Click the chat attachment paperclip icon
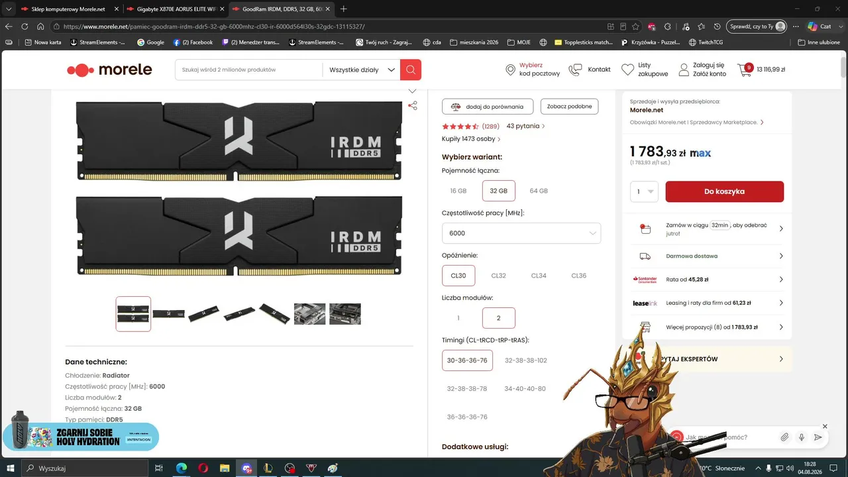The height and width of the screenshot is (477, 848). tap(784, 437)
